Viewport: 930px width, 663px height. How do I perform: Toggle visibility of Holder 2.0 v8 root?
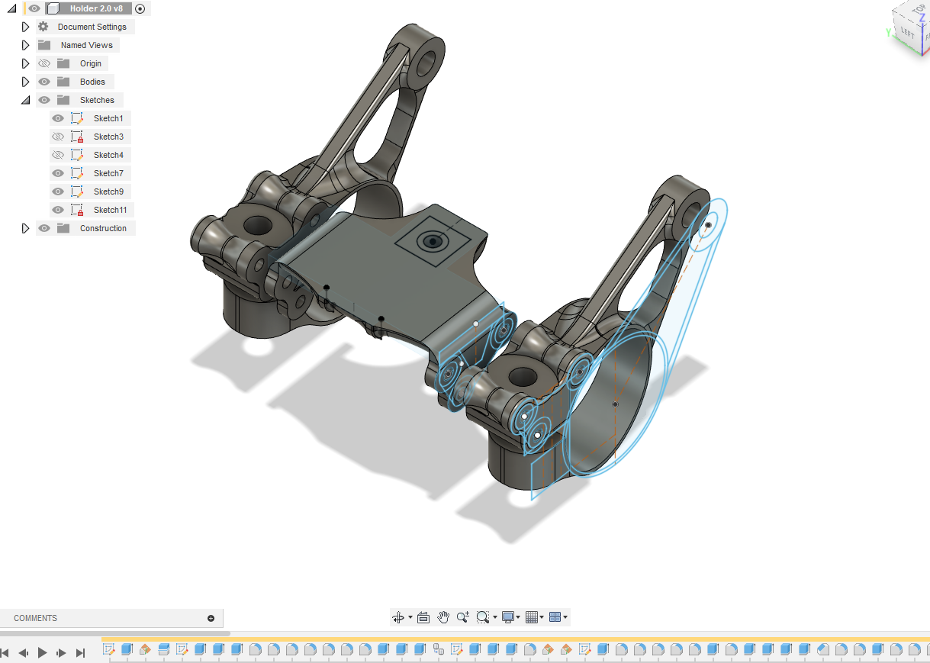click(x=34, y=8)
